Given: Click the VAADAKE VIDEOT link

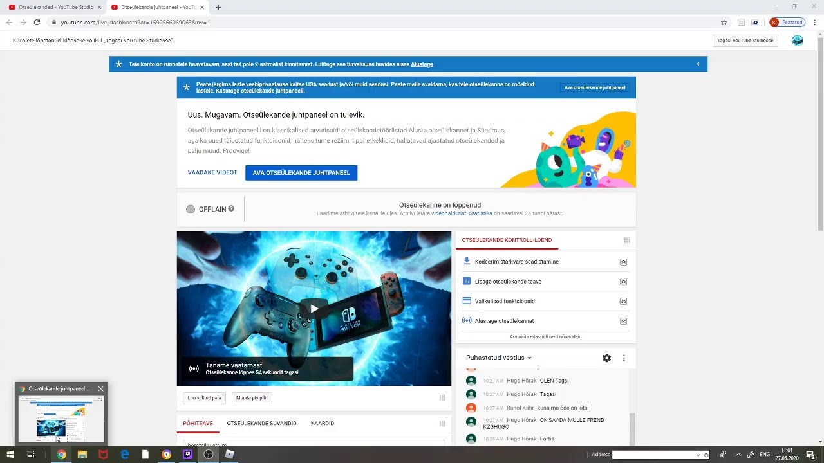Looking at the screenshot, I should point(212,172).
